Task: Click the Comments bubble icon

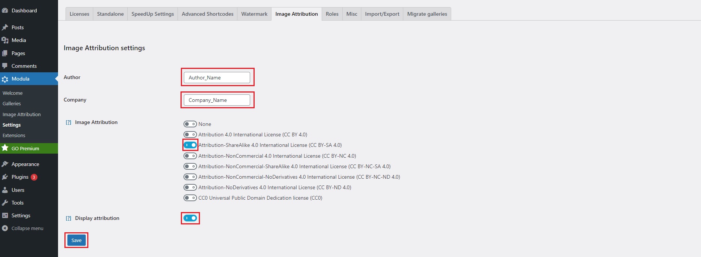Action: [x=5, y=66]
